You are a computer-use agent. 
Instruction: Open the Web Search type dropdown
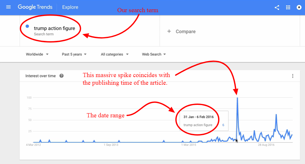(154, 54)
